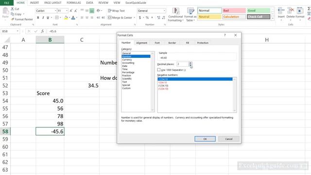
Task: Click the Decimal places input field
Action: click(183, 64)
